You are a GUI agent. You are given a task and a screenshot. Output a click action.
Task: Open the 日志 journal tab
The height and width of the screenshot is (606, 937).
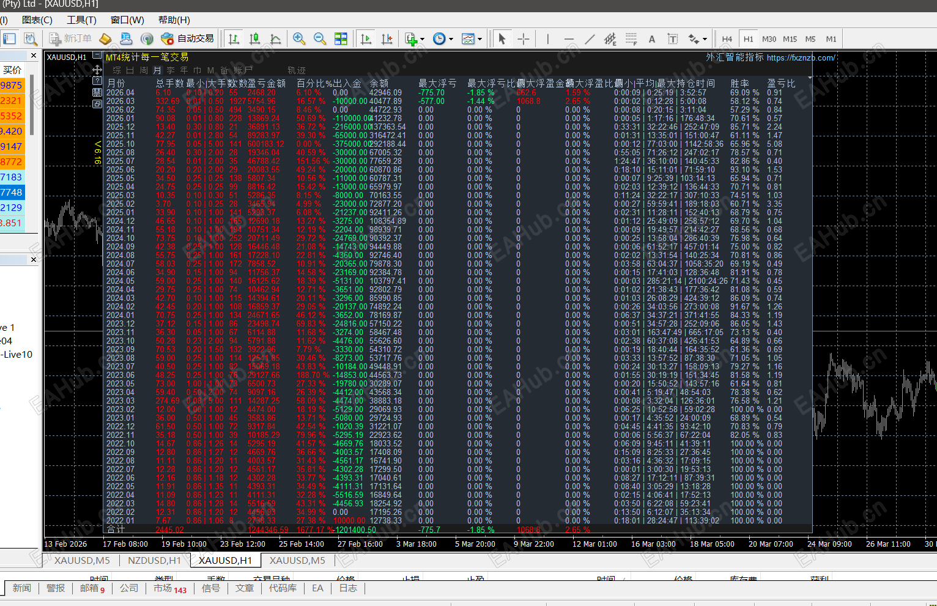point(348,588)
